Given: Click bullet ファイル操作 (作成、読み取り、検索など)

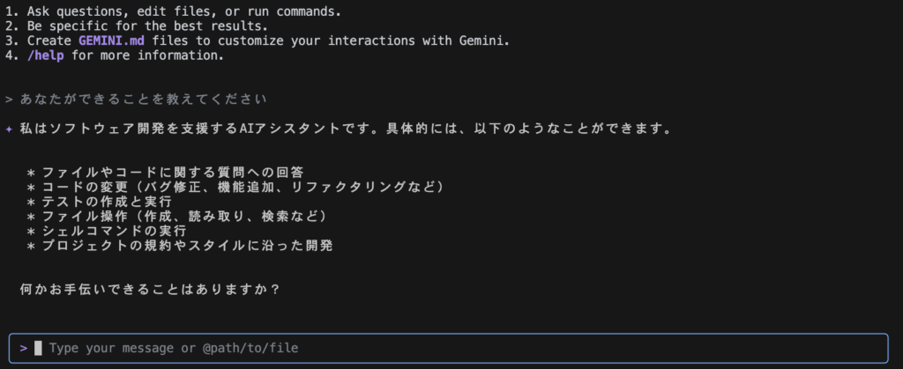Looking at the screenshot, I should point(176,217).
